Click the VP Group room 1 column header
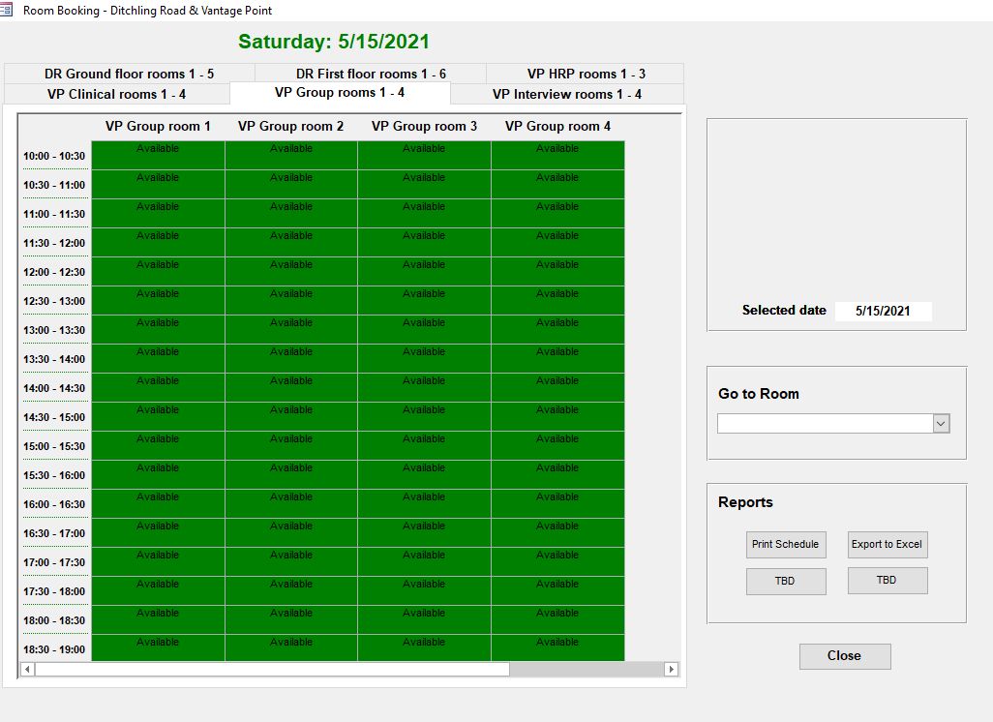 pyautogui.click(x=158, y=126)
